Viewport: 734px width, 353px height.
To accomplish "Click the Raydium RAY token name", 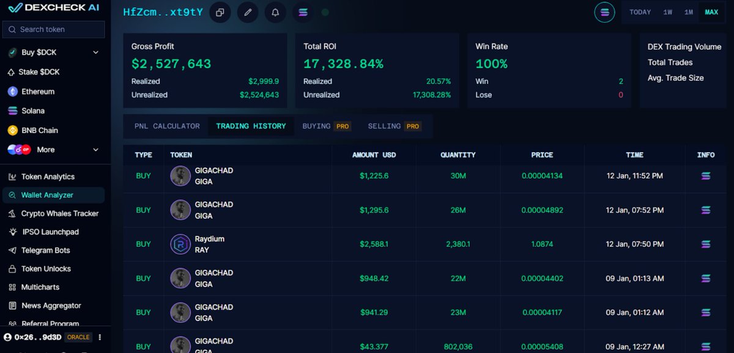I will point(210,244).
